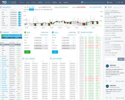
Task: Click the chart icon beside ETH / BTC
Action: tap(25, 7)
